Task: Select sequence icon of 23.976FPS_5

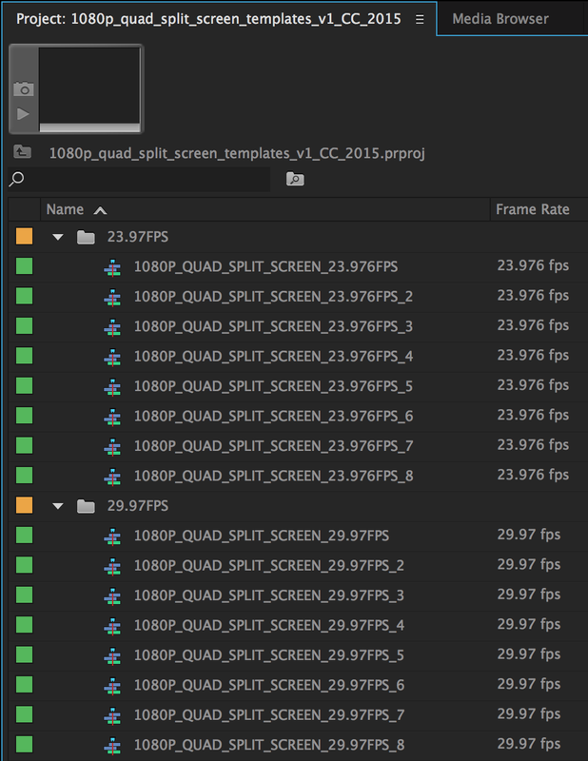Action: [x=112, y=387]
